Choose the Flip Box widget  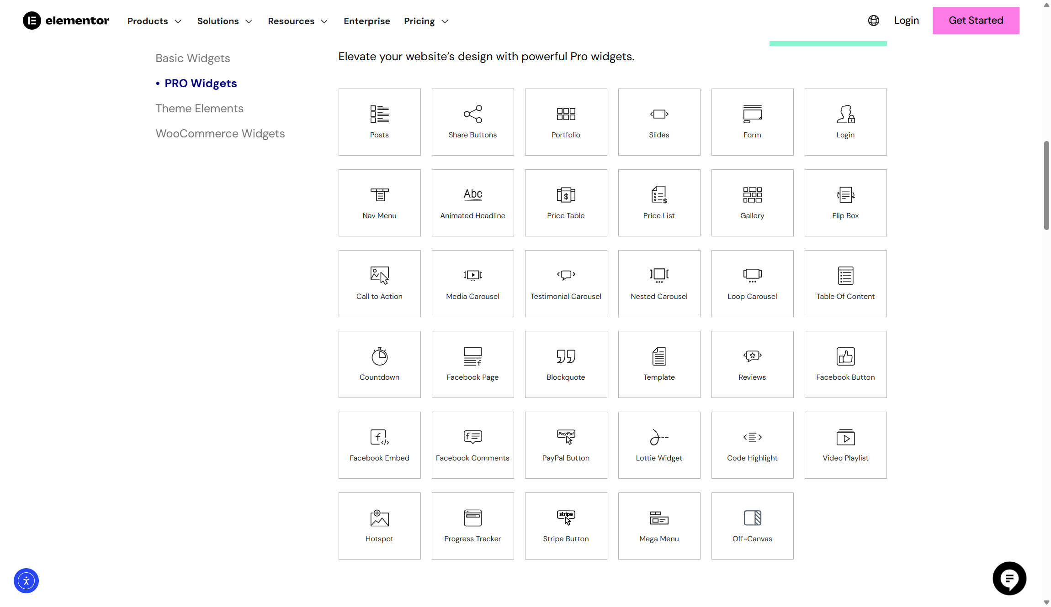tap(845, 202)
